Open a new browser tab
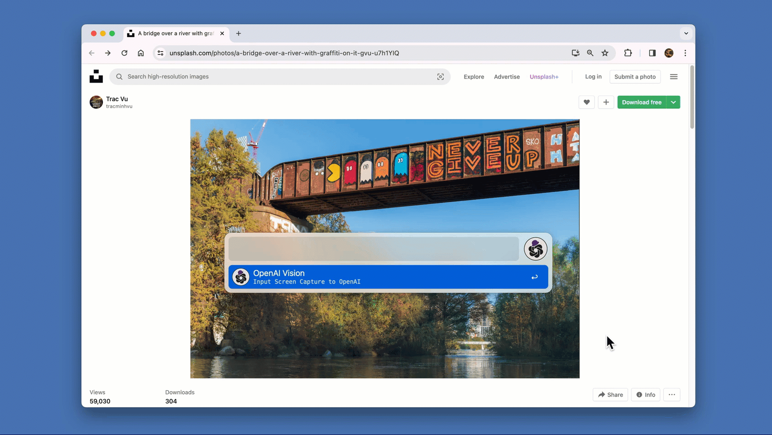Image resolution: width=772 pixels, height=435 pixels. pyautogui.click(x=239, y=33)
